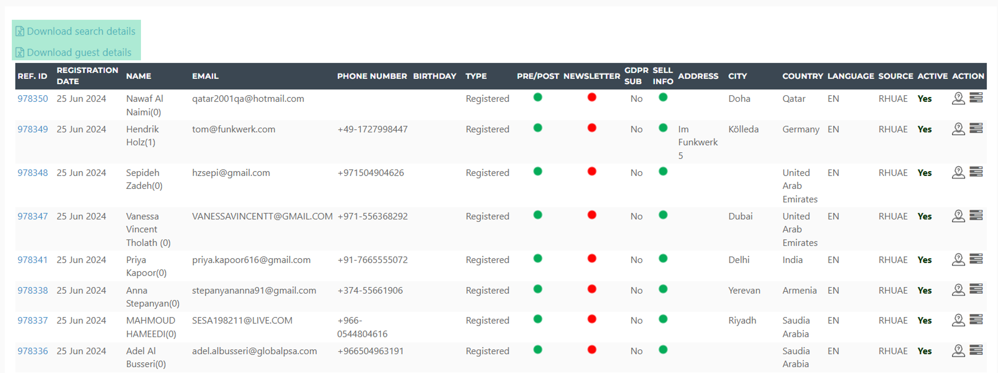Click city cell Kölleda

(743, 129)
